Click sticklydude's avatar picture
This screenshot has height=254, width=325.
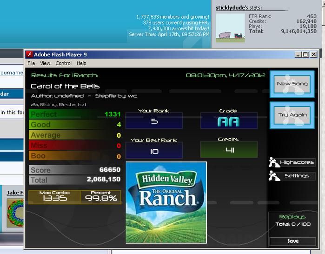[x=230, y=28]
